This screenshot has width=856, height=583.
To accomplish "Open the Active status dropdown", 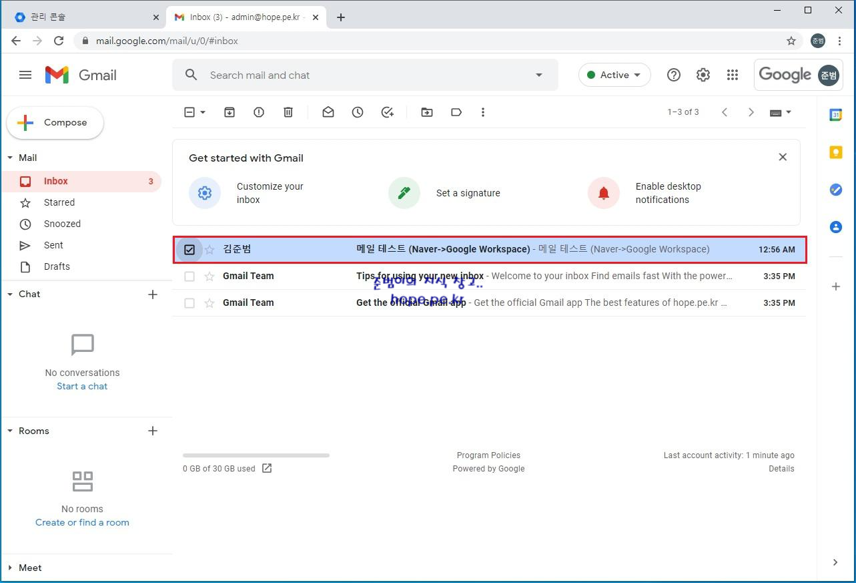I will (x=614, y=75).
